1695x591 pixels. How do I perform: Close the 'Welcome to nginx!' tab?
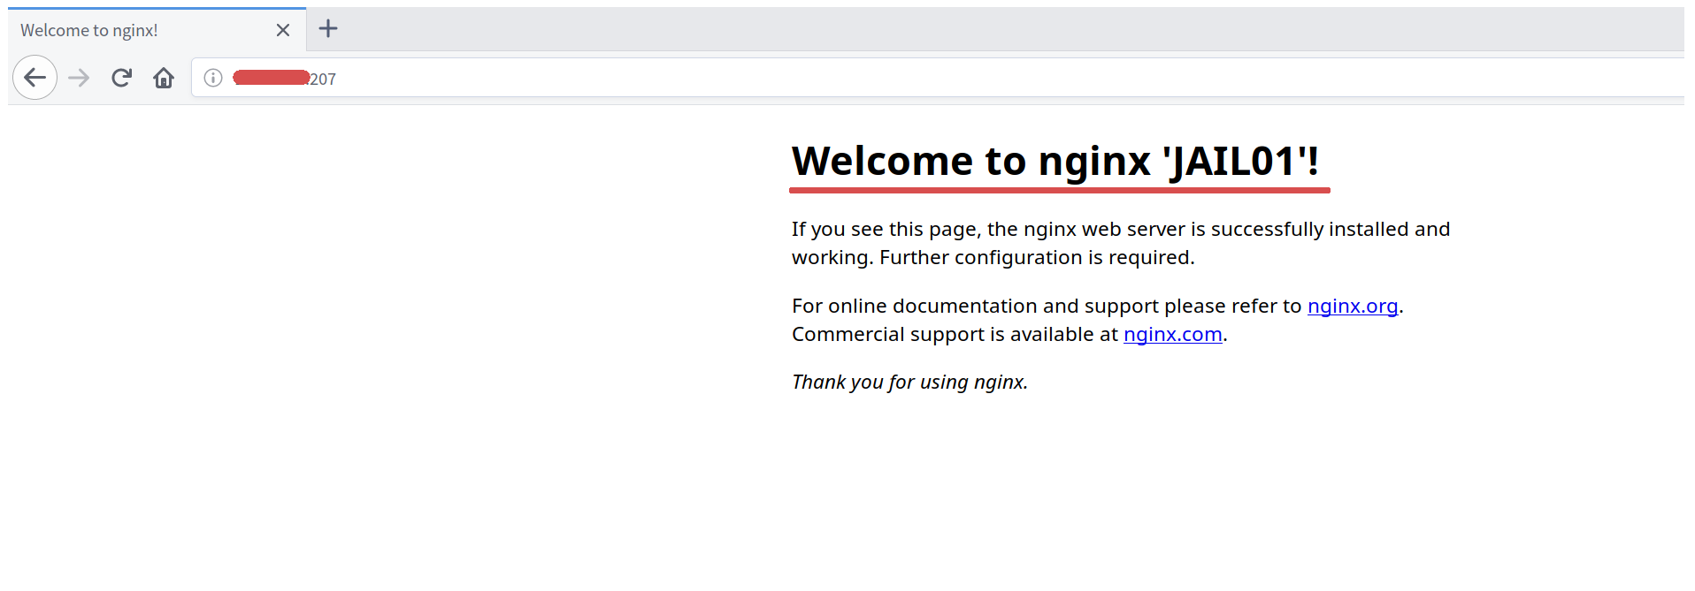283,30
